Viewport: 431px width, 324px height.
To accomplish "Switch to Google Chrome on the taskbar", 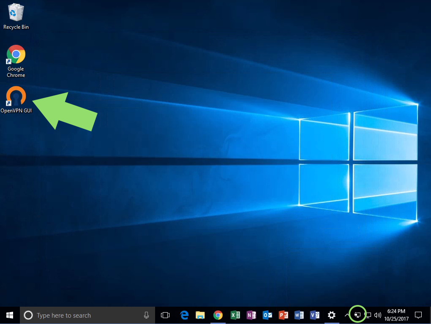I will coord(218,315).
